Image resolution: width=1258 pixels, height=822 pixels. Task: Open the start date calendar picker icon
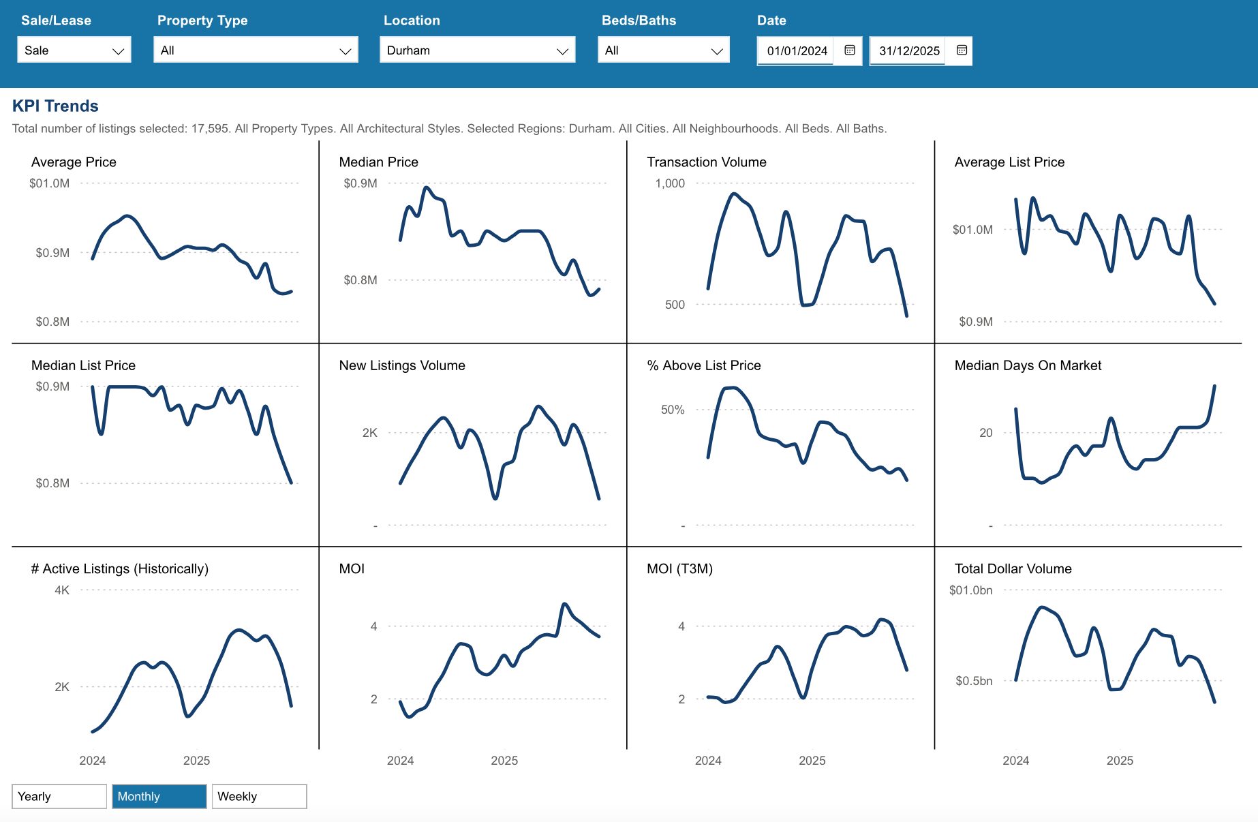[849, 50]
